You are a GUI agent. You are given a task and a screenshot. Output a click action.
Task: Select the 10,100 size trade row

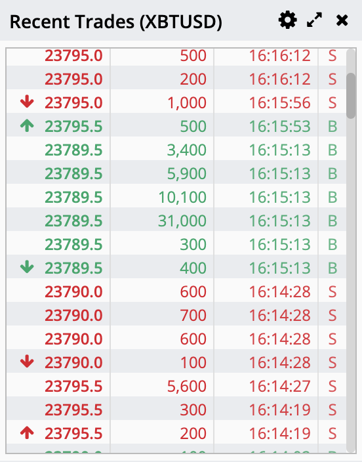point(176,196)
